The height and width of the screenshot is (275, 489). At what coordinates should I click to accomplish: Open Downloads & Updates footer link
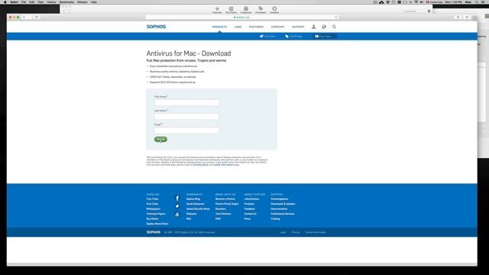(x=283, y=204)
